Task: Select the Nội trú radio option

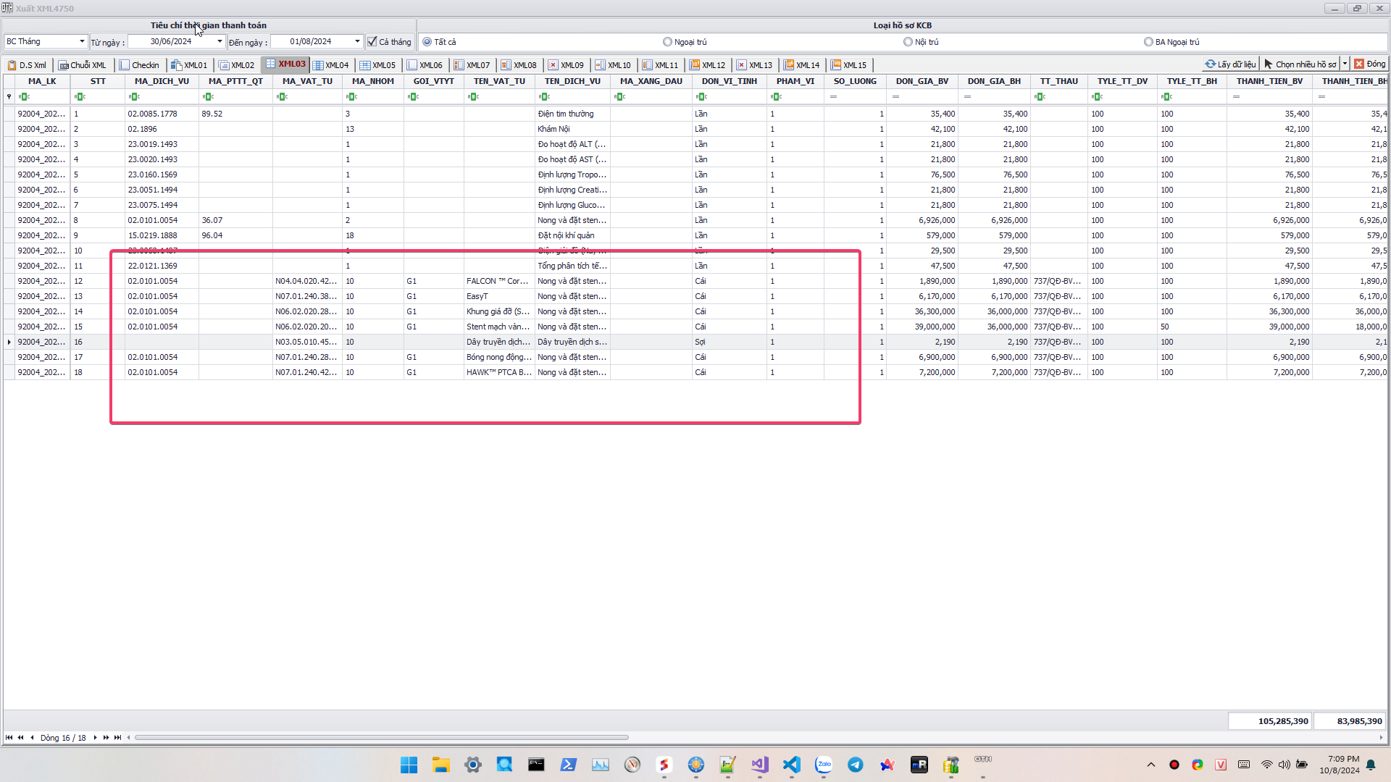Action: 908,42
